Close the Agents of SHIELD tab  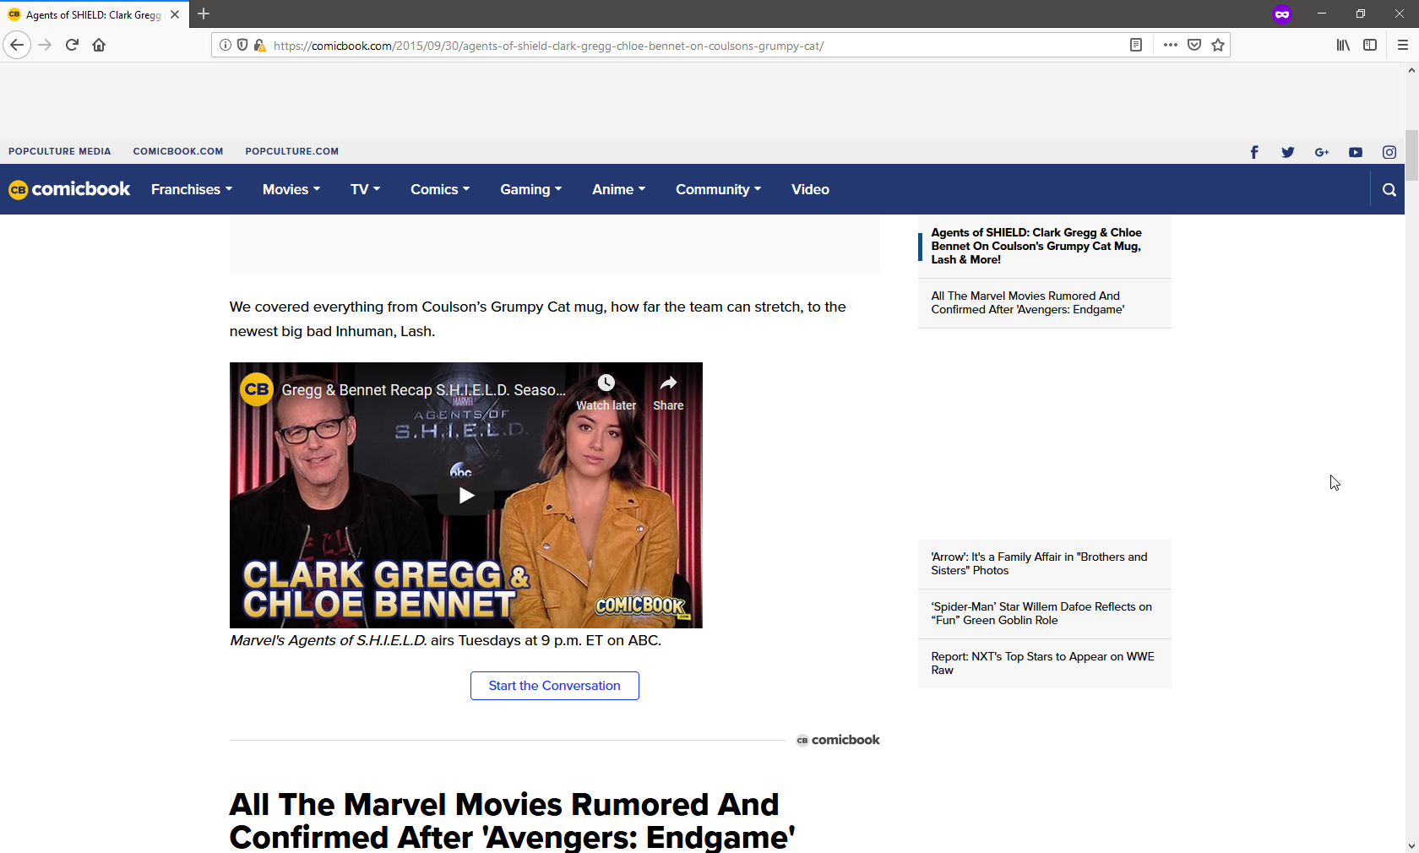(x=175, y=14)
